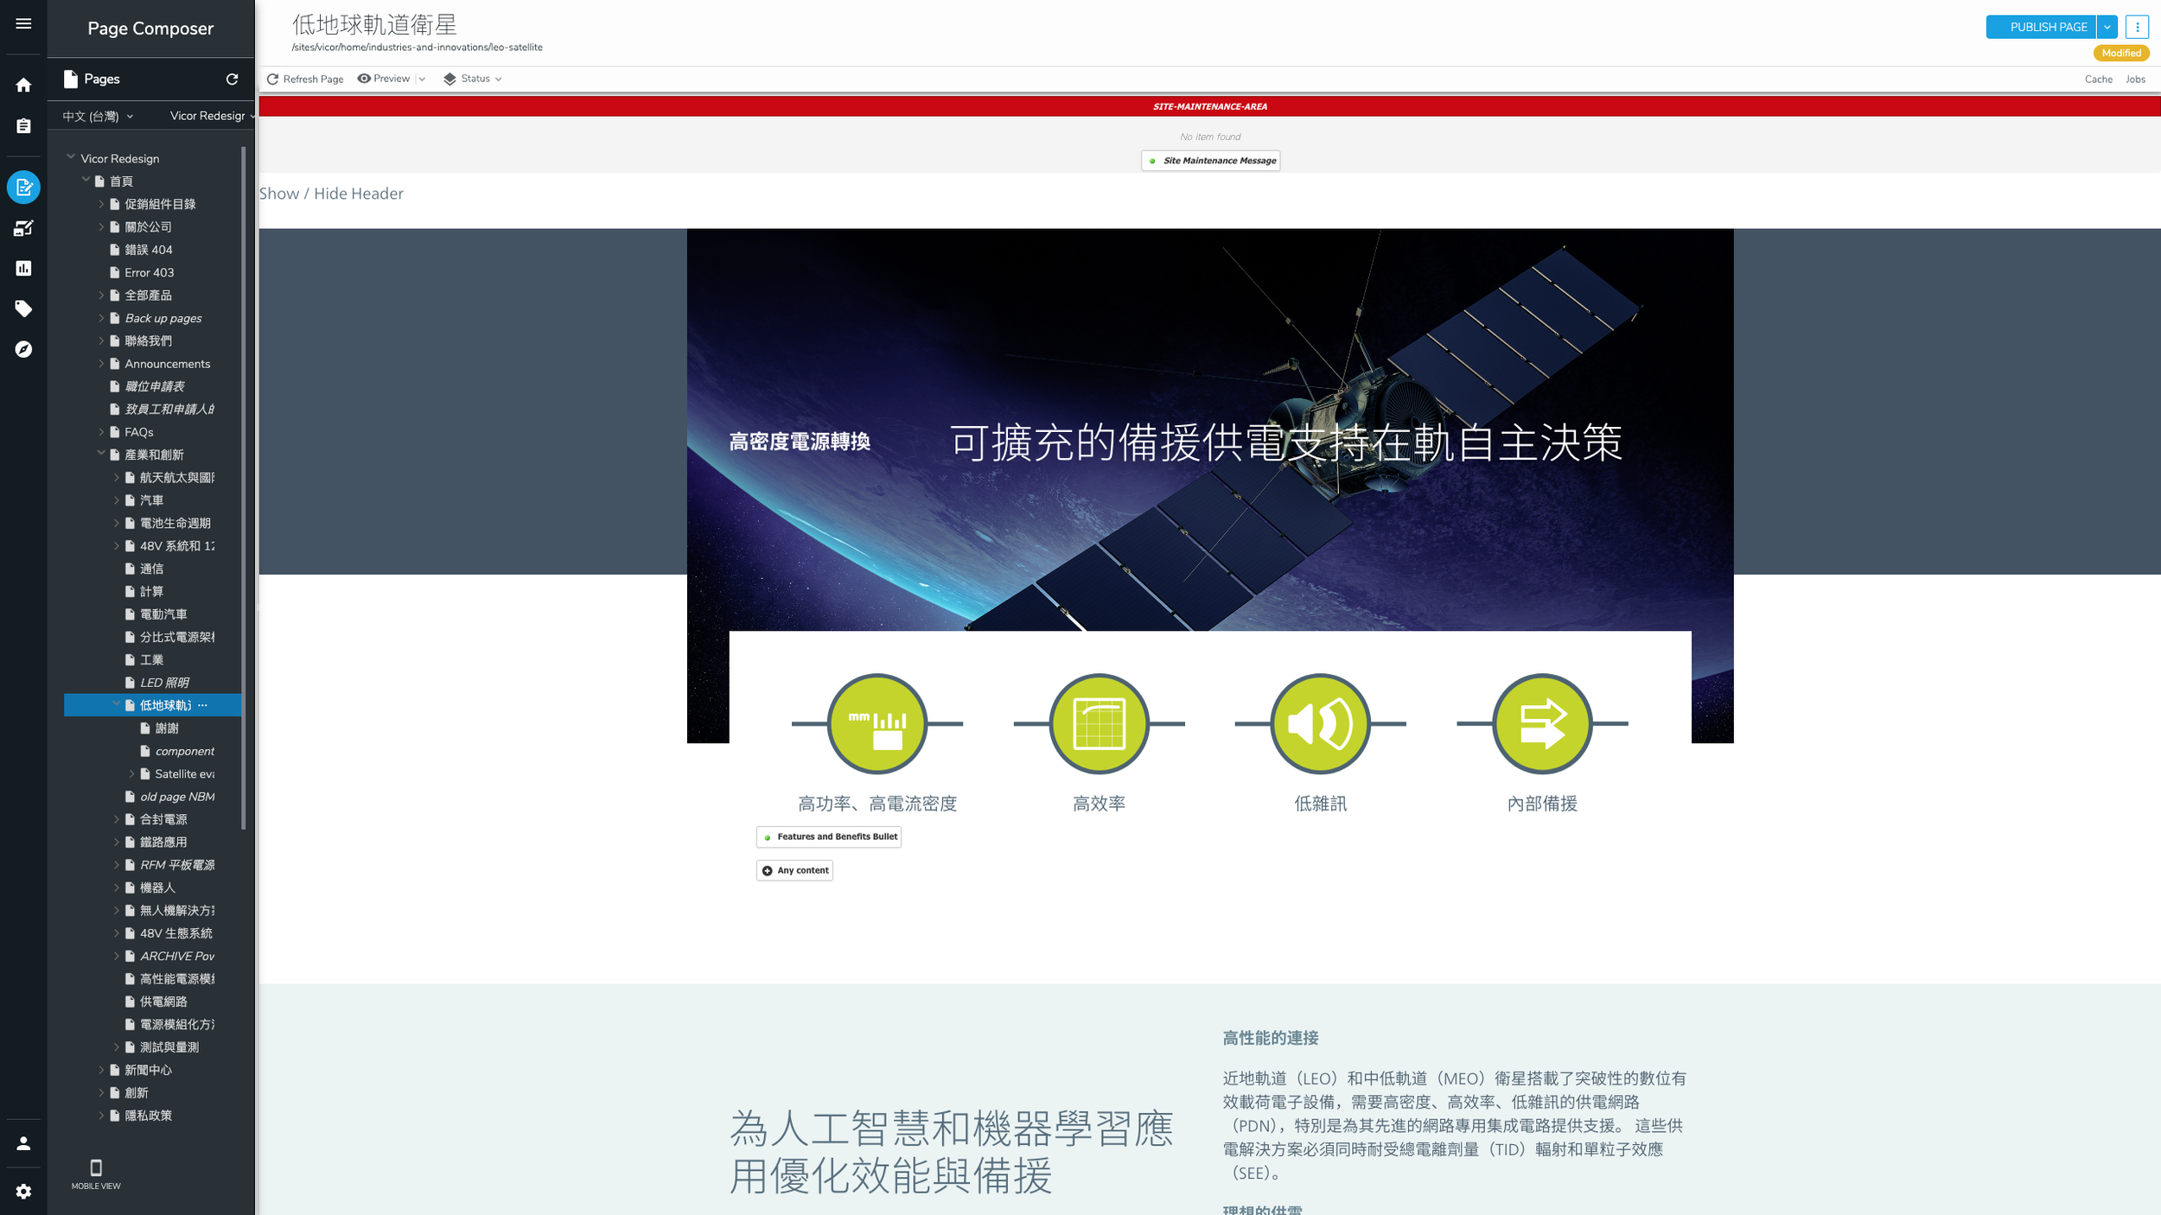Expand the 新聞中心 tree node

tap(101, 1070)
